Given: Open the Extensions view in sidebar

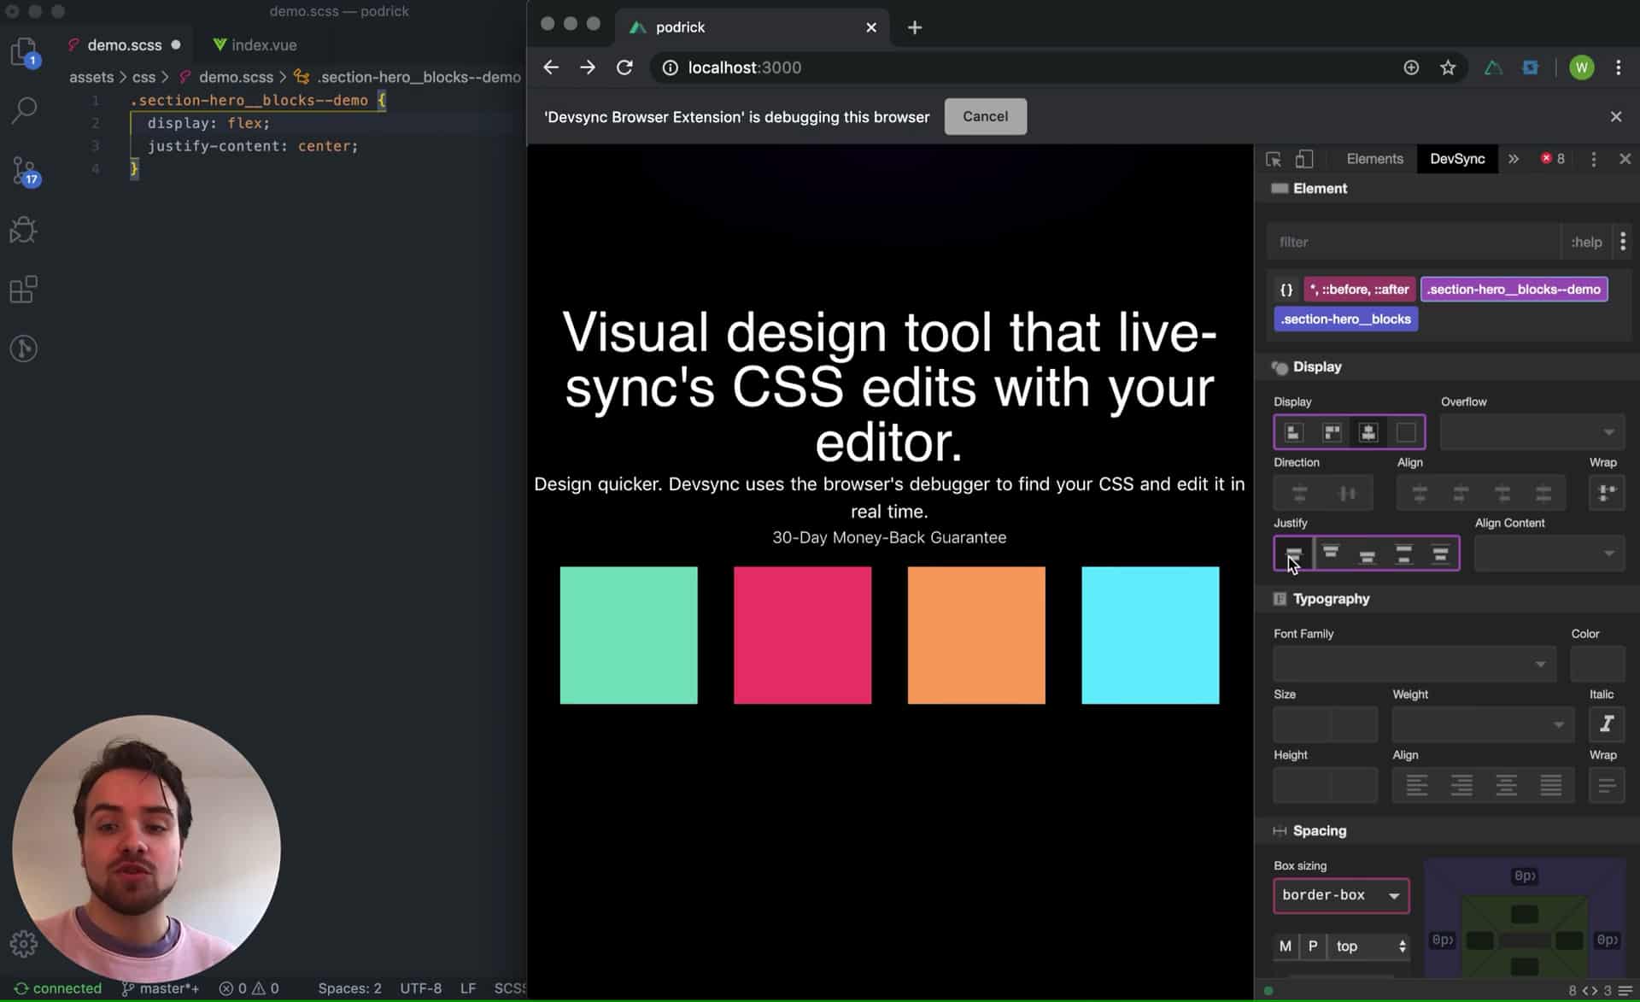Looking at the screenshot, I should [x=24, y=290].
